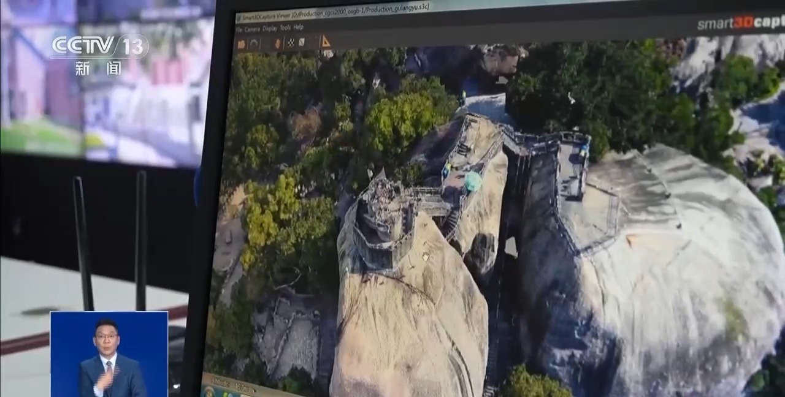The width and height of the screenshot is (785, 397).
Task: Select the orange hand pan tool
Action: 277,43
